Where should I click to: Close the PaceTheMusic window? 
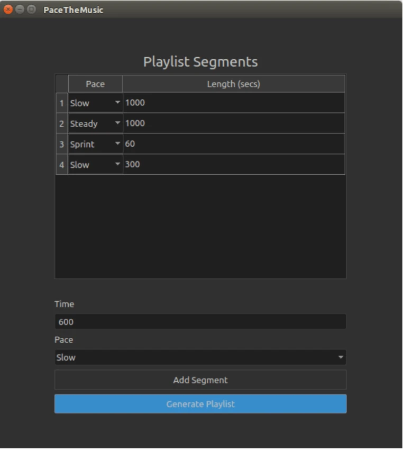tap(8, 10)
